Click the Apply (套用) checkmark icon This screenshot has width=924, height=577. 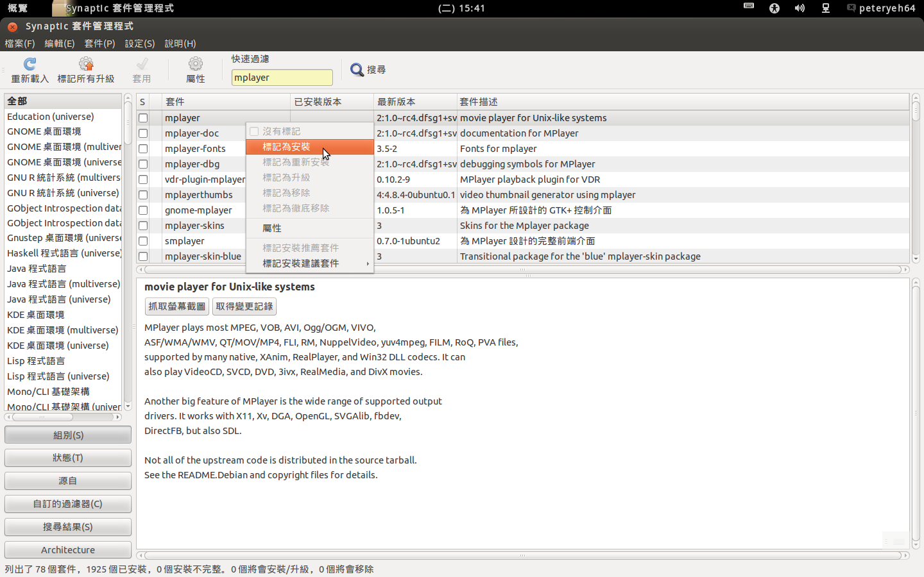coord(142,64)
